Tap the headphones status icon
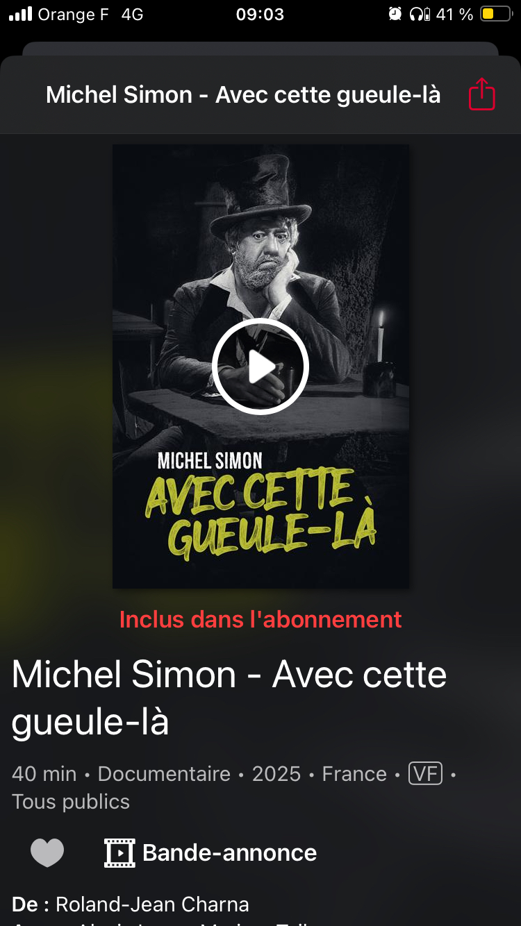 (x=420, y=14)
